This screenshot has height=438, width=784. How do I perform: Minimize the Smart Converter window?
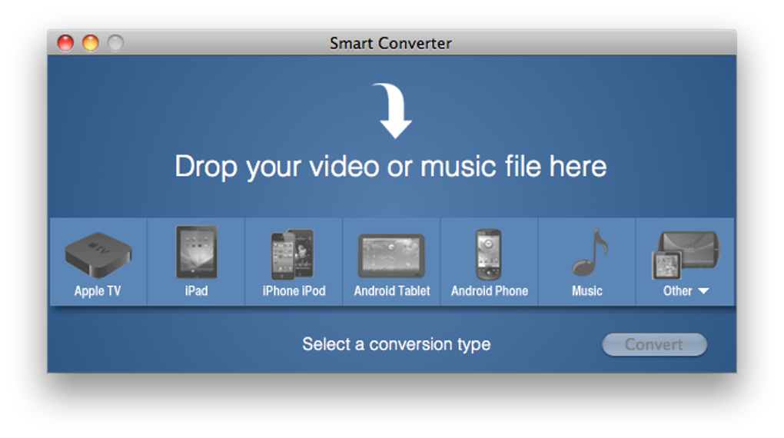point(91,43)
